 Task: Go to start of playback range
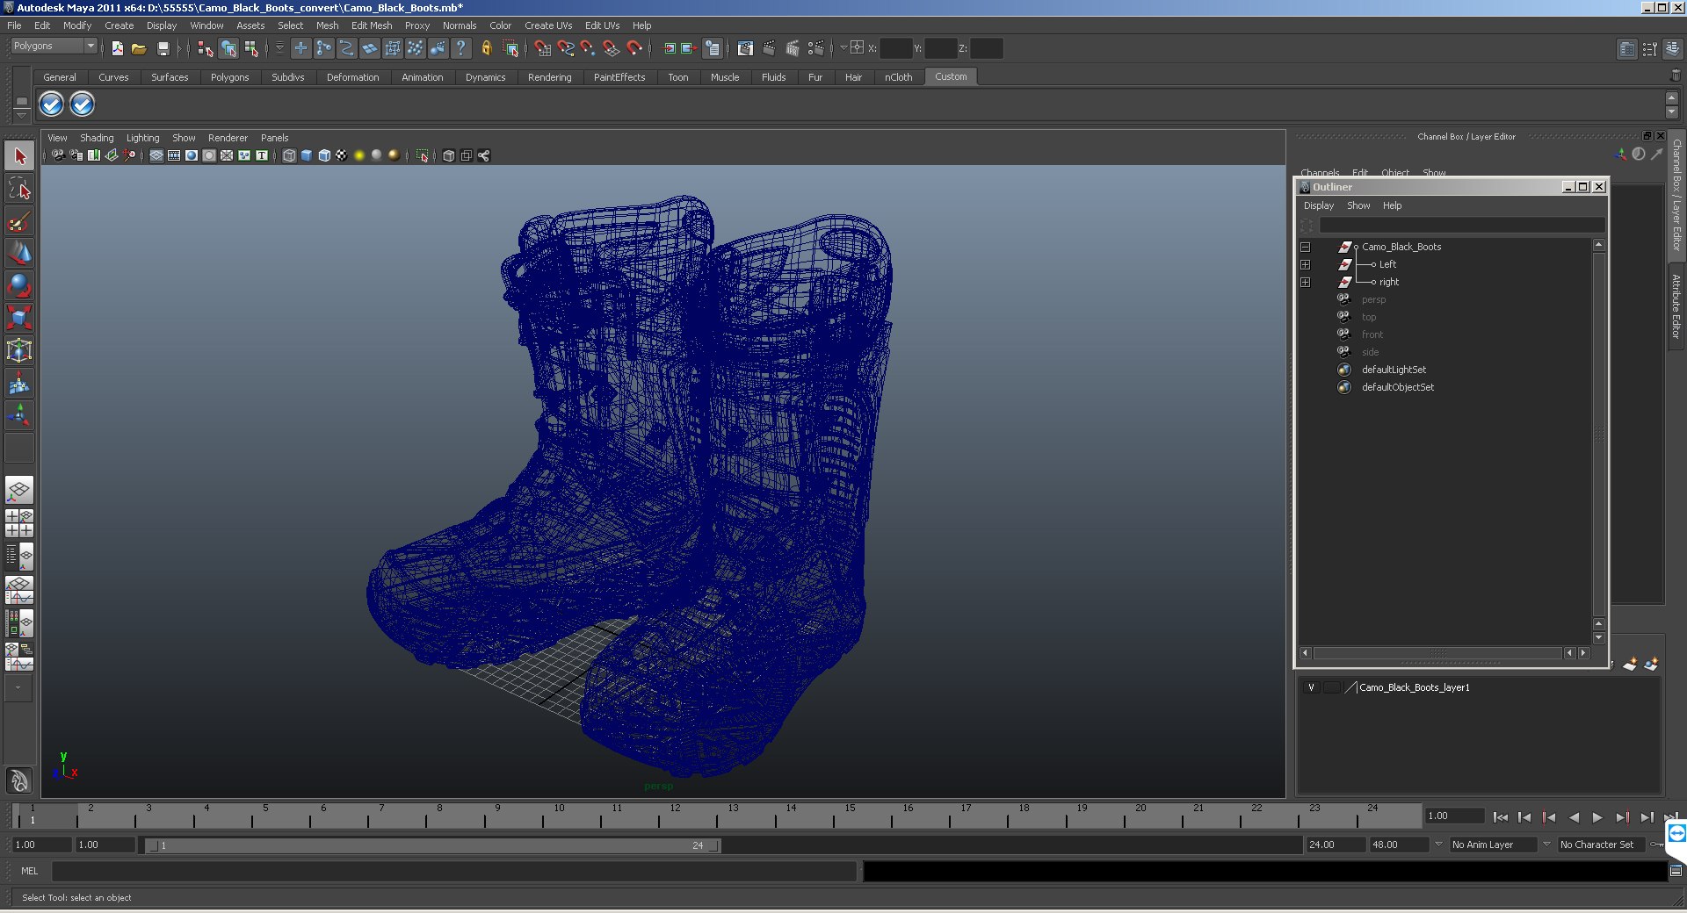pos(1500,817)
